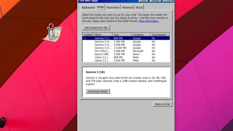Select the Qwen3 (4B) model row
The image size is (233, 131).
click(126, 54)
